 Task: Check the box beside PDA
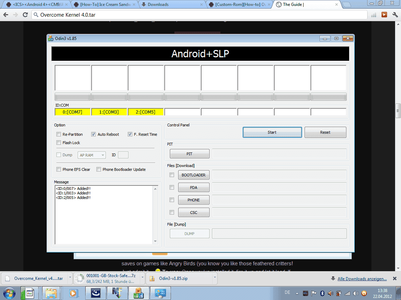coord(172,187)
